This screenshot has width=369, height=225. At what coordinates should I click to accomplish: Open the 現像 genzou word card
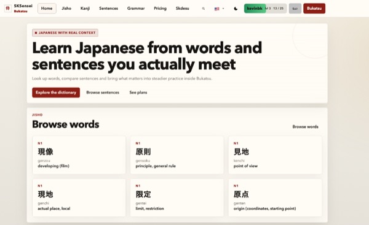pyautogui.click(x=79, y=155)
